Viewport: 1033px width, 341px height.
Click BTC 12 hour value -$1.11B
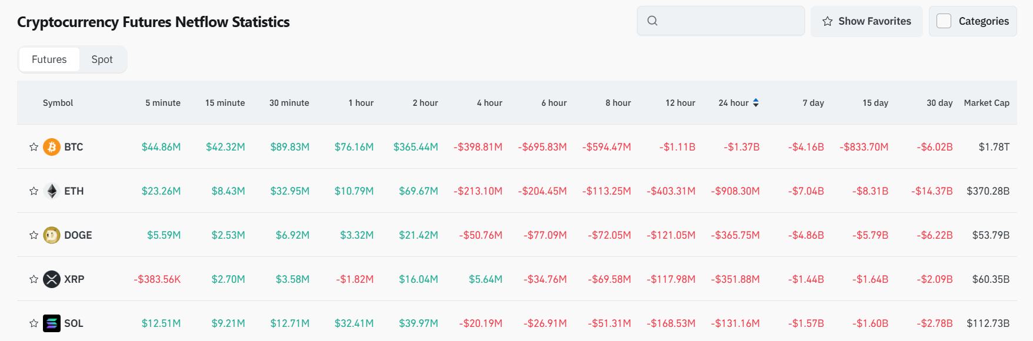[x=677, y=147]
